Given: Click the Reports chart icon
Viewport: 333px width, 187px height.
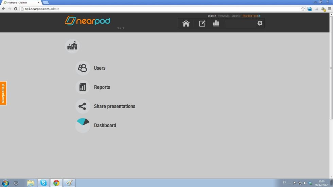Looking at the screenshot, I should point(83,87).
